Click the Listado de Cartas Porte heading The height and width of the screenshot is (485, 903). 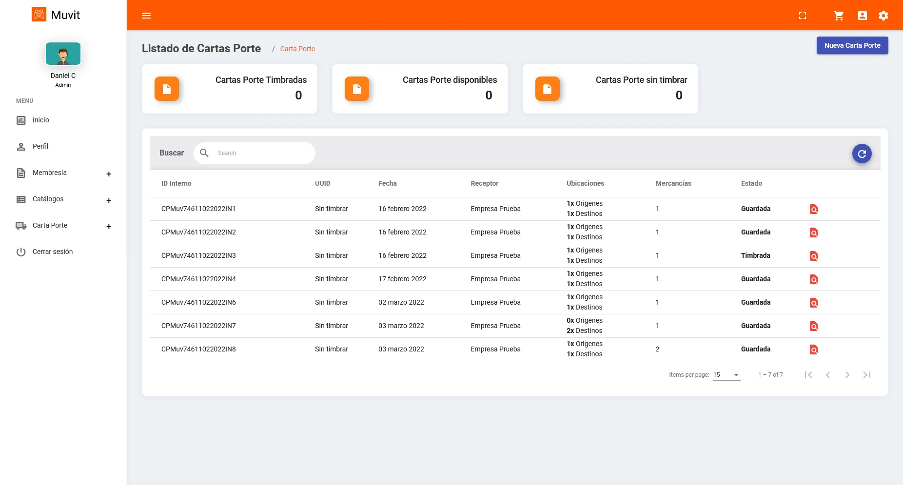click(201, 48)
